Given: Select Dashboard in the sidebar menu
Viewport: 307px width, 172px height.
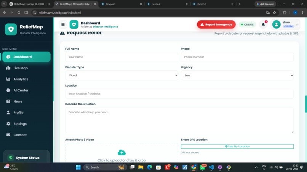Looking at the screenshot, I should point(26,57).
